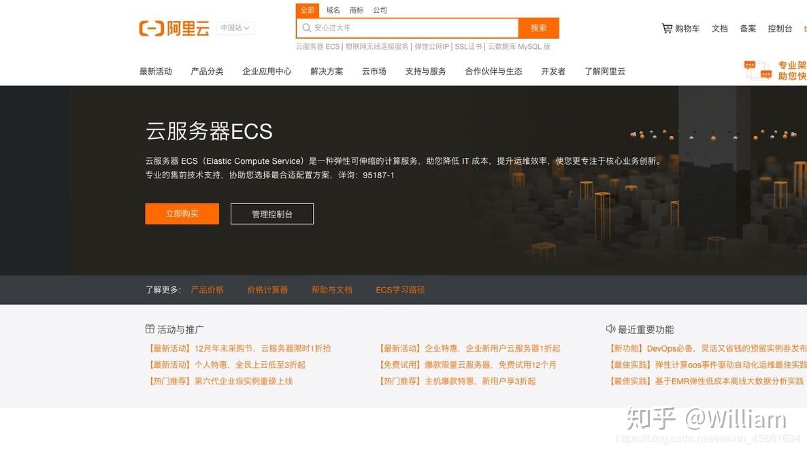The image size is (807, 451).
Task: Open 云服务器 ECS search suggestion
Action: 318,46
